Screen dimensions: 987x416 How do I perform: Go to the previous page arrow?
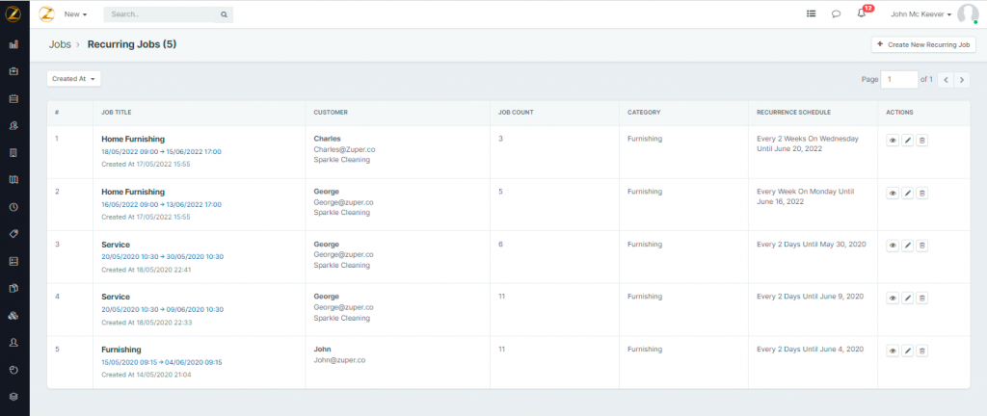(x=946, y=80)
